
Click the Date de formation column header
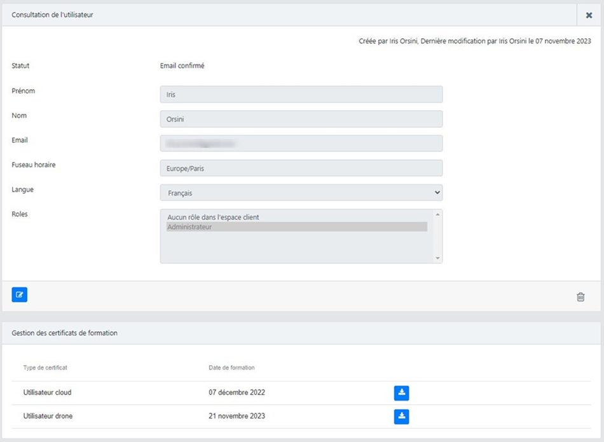(x=231, y=368)
